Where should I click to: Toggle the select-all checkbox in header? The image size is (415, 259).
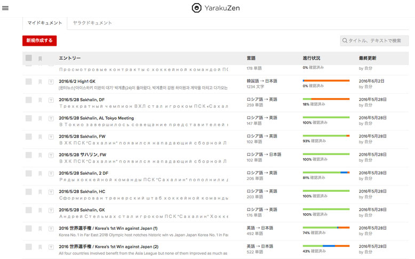(29, 58)
